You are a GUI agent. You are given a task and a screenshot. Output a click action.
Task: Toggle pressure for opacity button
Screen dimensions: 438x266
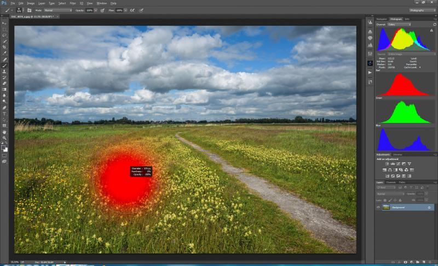click(102, 10)
